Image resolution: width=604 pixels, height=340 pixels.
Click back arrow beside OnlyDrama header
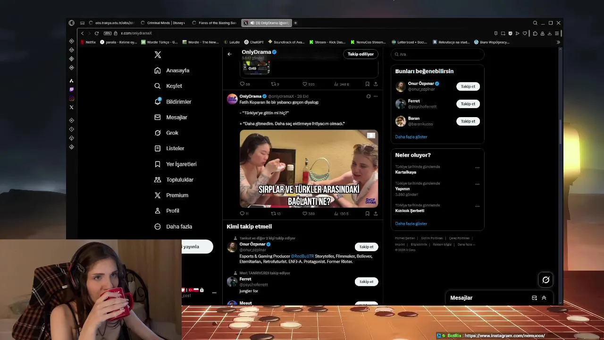(229, 54)
